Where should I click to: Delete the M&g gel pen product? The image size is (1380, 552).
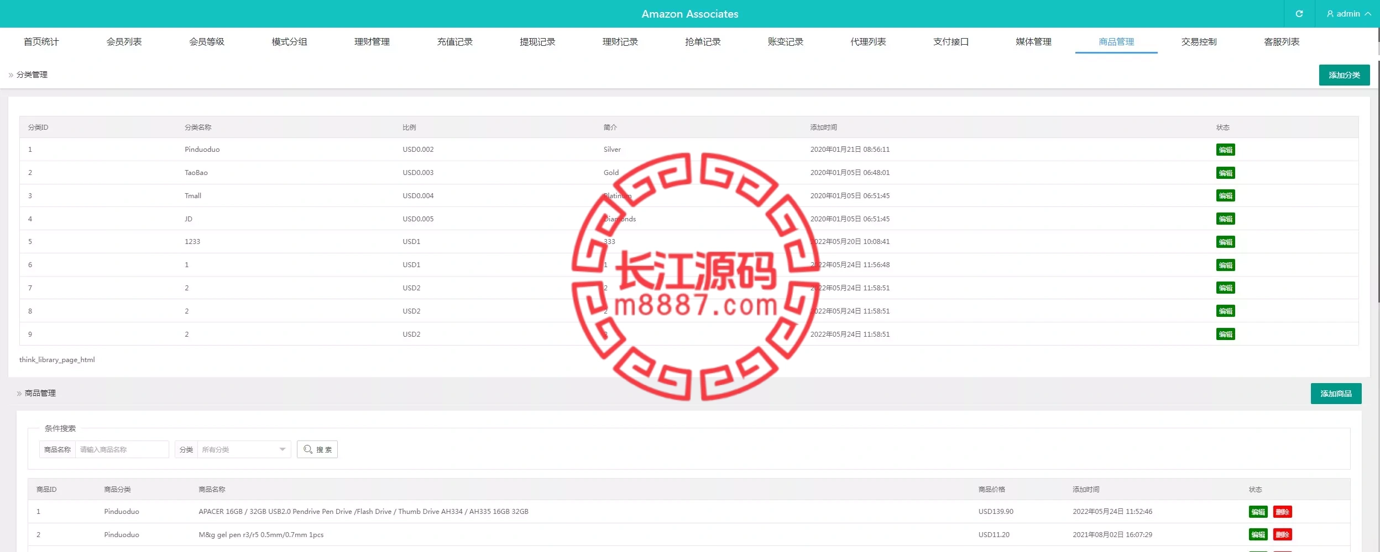1282,534
